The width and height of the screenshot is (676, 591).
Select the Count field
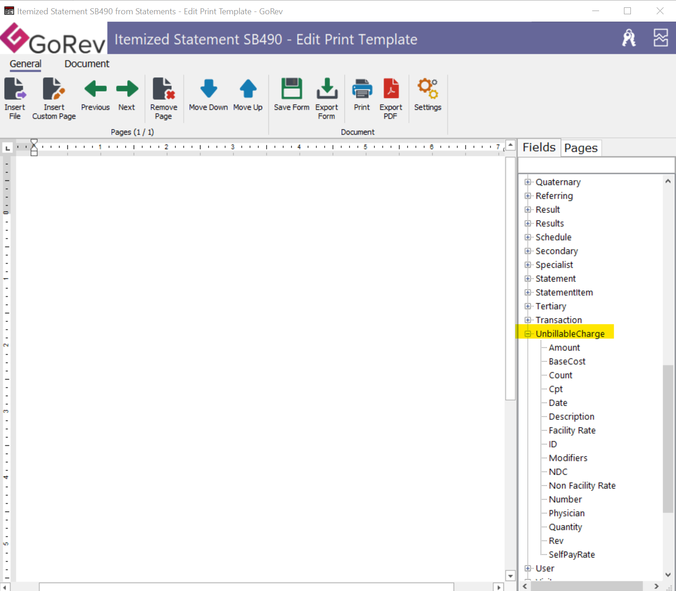coord(560,375)
